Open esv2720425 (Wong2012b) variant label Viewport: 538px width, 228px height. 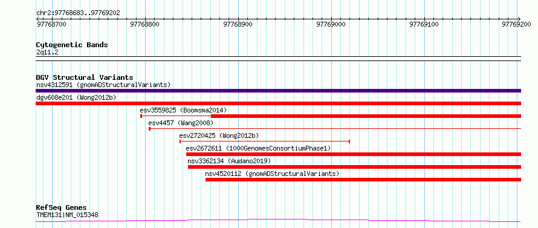click(x=219, y=135)
